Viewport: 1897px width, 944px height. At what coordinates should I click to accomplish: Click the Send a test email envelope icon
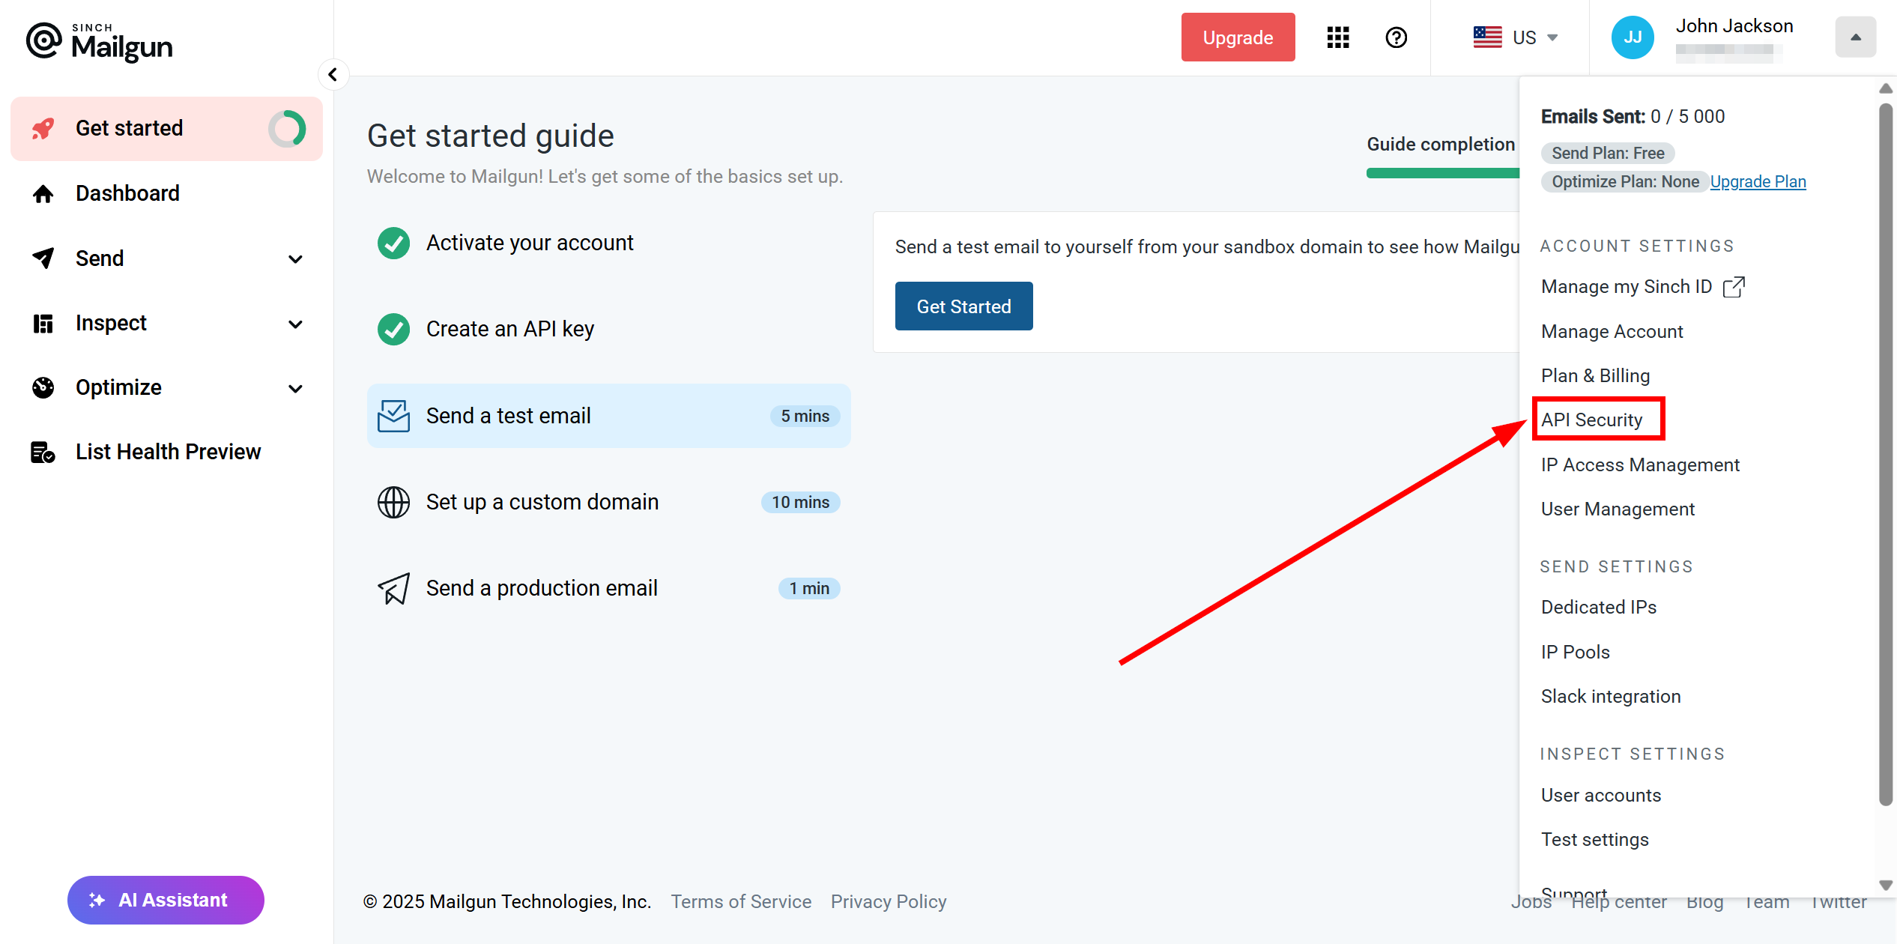click(393, 416)
